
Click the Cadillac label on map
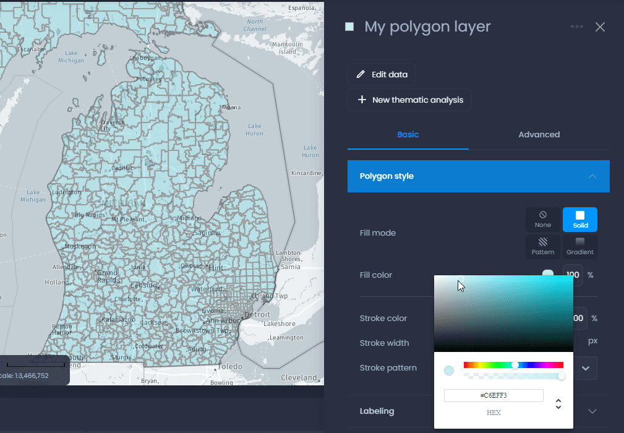pos(122,168)
